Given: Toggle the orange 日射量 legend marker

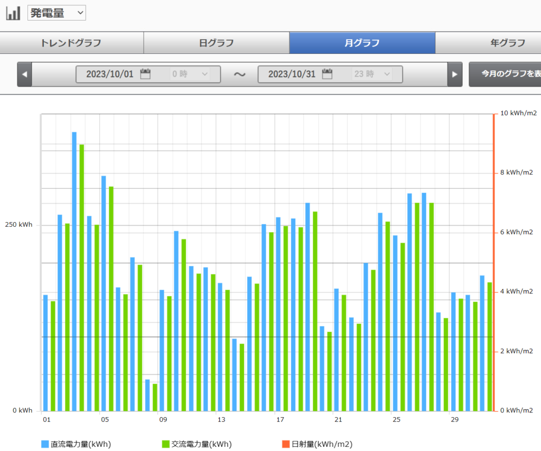Looking at the screenshot, I should click(x=286, y=444).
